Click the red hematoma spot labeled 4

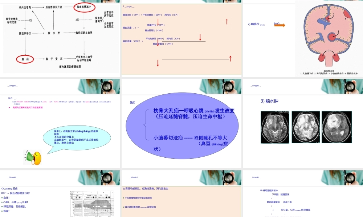tap(348, 14)
